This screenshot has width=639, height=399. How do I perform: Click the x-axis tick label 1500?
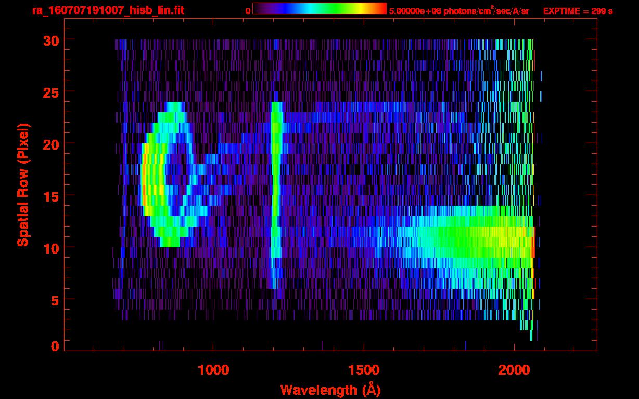(364, 370)
